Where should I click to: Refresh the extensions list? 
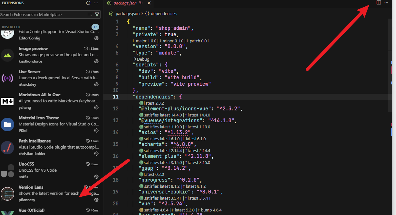point(88,3)
